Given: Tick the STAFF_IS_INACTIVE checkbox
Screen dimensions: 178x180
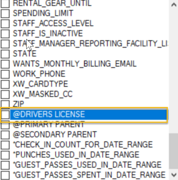Looking at the screenshot, I should click(x=5, y=34).
